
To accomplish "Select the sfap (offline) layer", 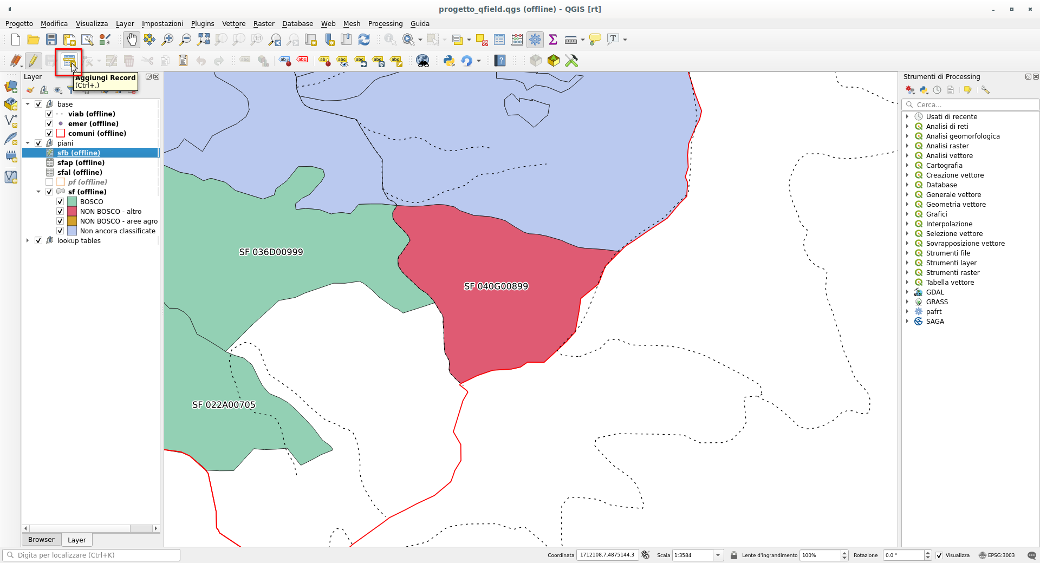I will point(81,162).
